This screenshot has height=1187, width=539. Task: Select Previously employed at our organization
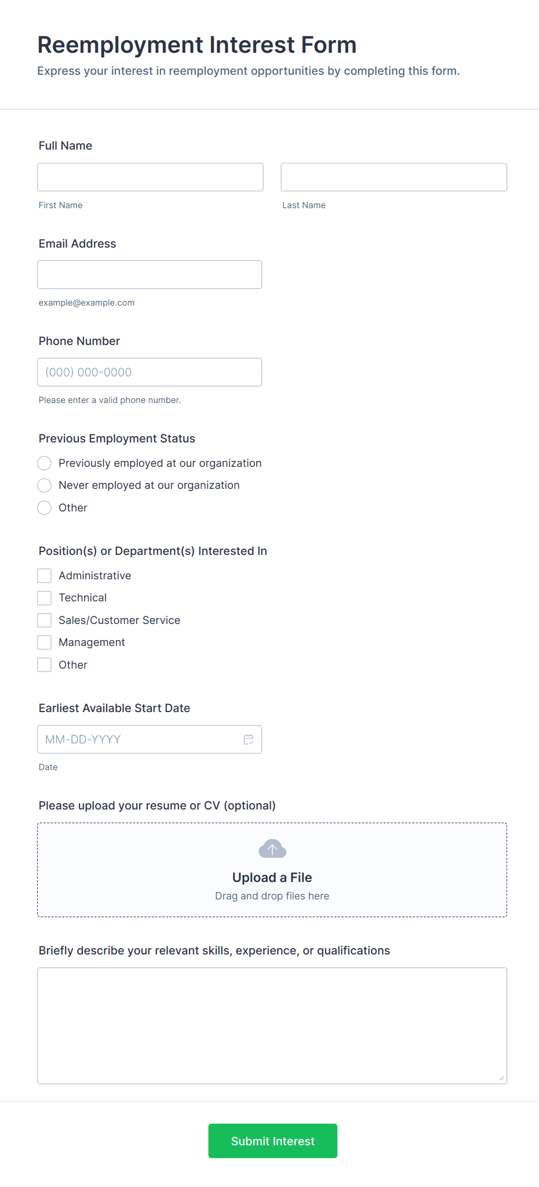pyautogui.click(x=45, y=463)
